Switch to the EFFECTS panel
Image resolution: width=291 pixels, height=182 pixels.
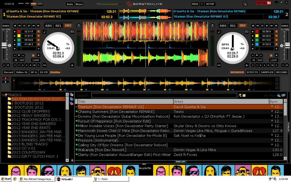click(252, 72)
